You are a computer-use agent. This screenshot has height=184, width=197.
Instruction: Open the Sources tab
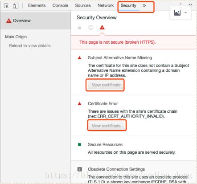click(83, 5)
